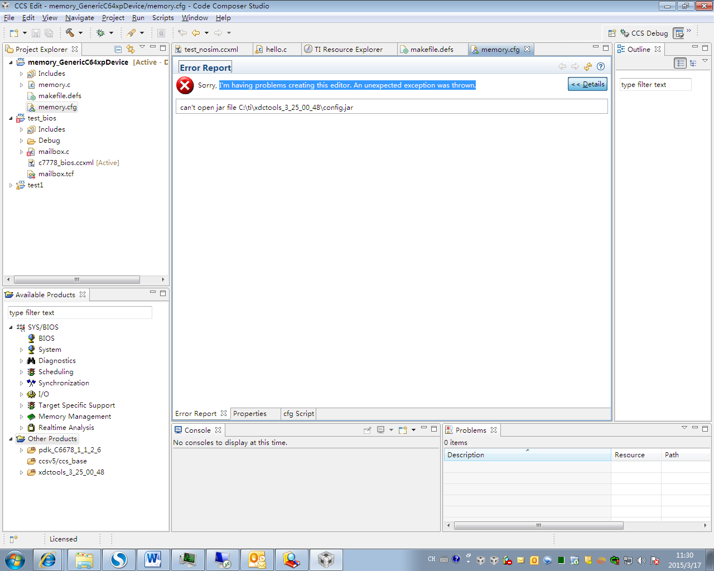This screenshot has height=571, width=714.
Task: Toggle flat list view in Outline panel
Action: 681,63
